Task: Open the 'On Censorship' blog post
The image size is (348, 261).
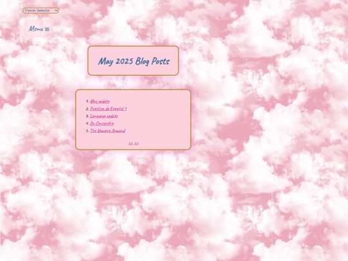Action: (x=102, y=123)
